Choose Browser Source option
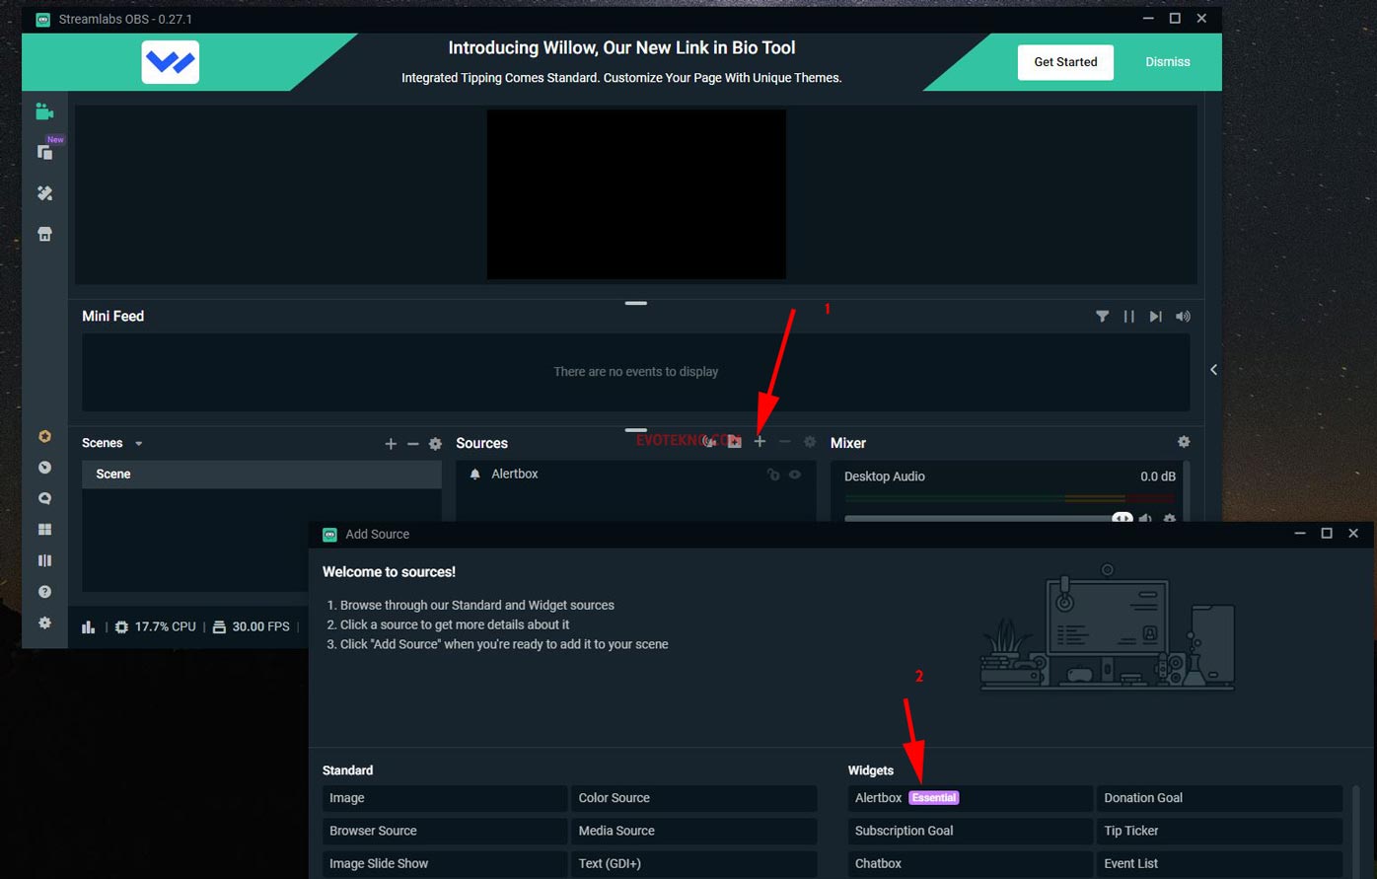The height and width of the screenshot is (879, 1377). point(444,831)
